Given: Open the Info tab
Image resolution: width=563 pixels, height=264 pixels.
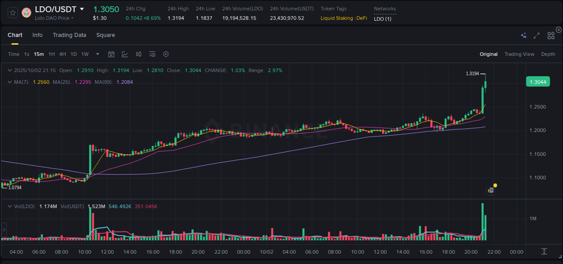Looking at the screenshot, I should pos(37,35).
